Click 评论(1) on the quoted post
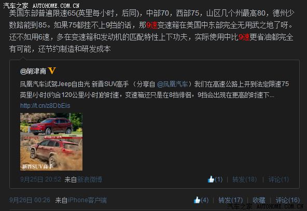The width and height of the screenshot is (307, 211). (278, 179)
